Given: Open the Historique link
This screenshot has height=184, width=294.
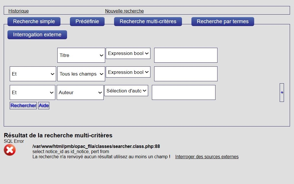Looking at the screenshot, I should (x=18, y=11).
